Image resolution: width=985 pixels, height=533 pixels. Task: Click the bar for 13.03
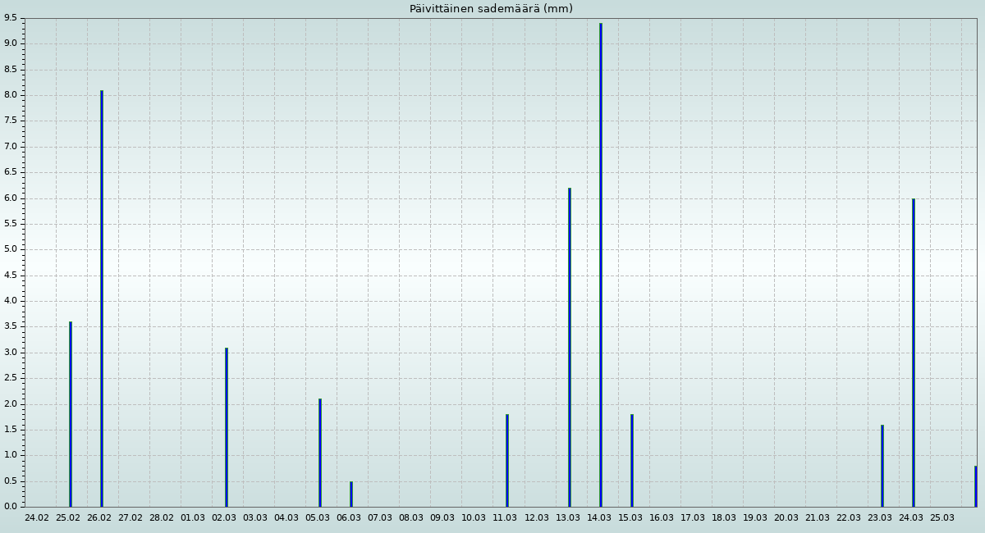point(569,348)
